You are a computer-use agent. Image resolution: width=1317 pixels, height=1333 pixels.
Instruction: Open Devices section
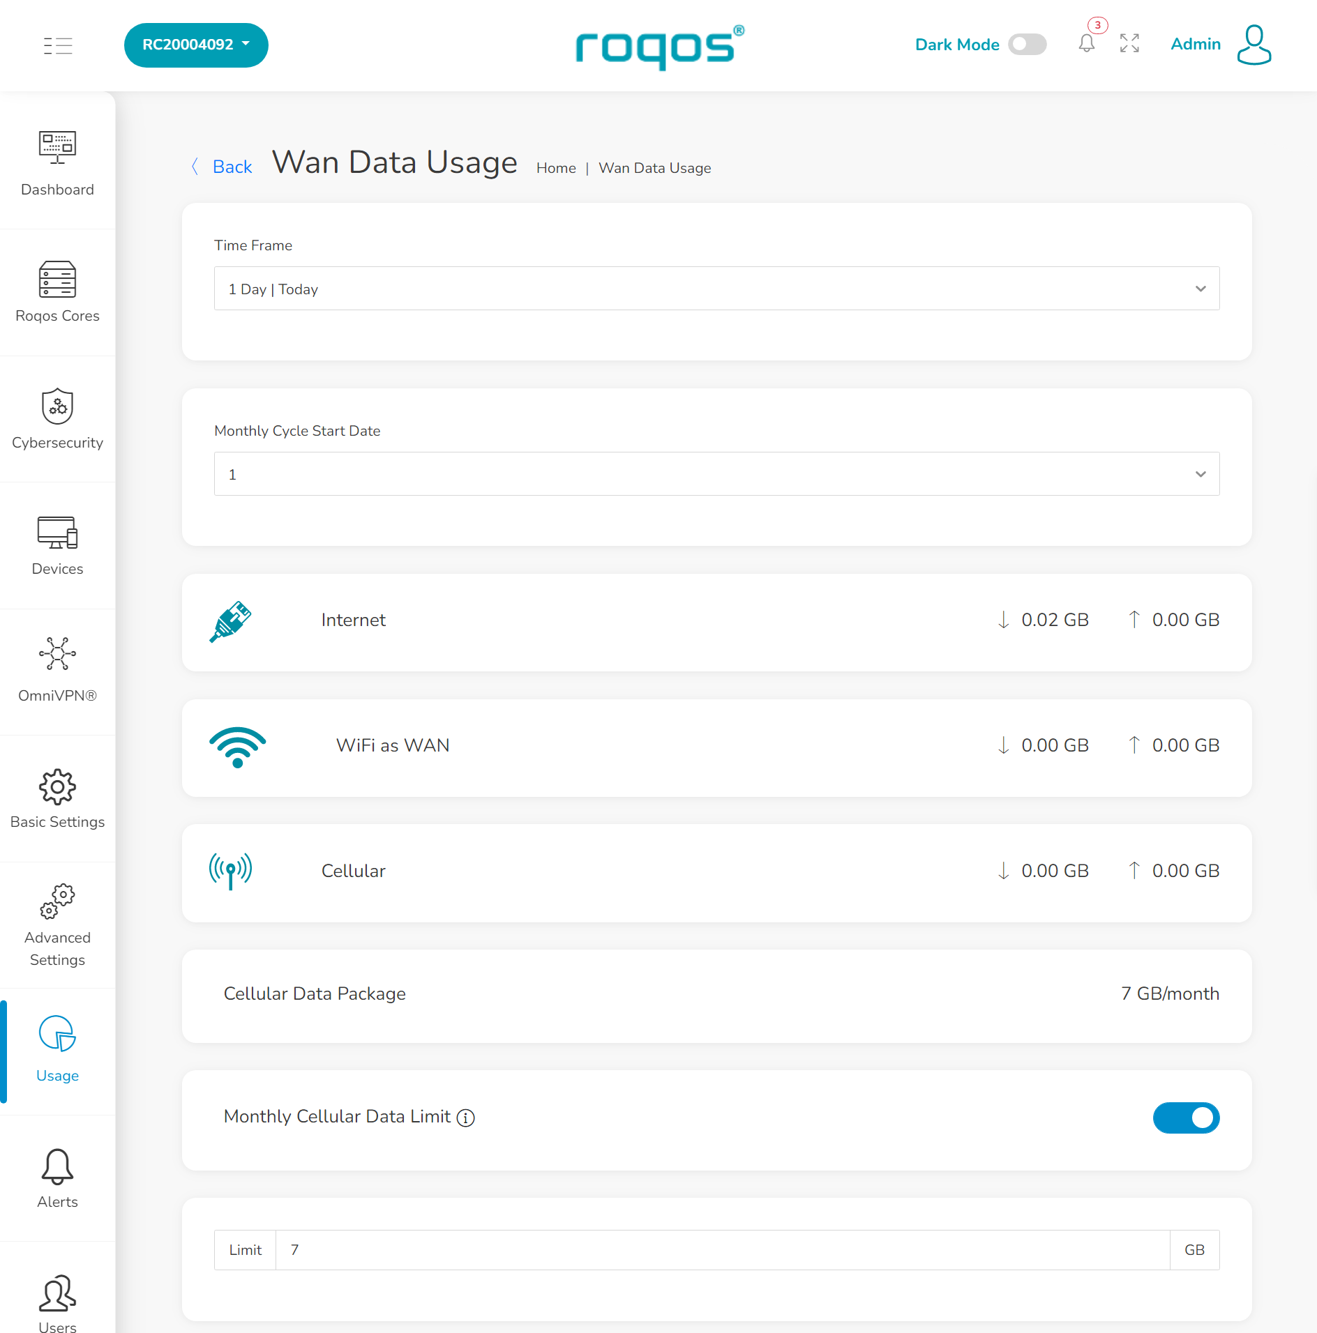point(57,546)
